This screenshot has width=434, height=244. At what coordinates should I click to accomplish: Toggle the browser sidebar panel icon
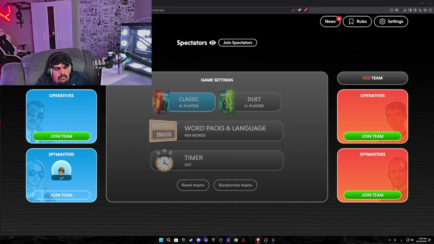(410, 10)
